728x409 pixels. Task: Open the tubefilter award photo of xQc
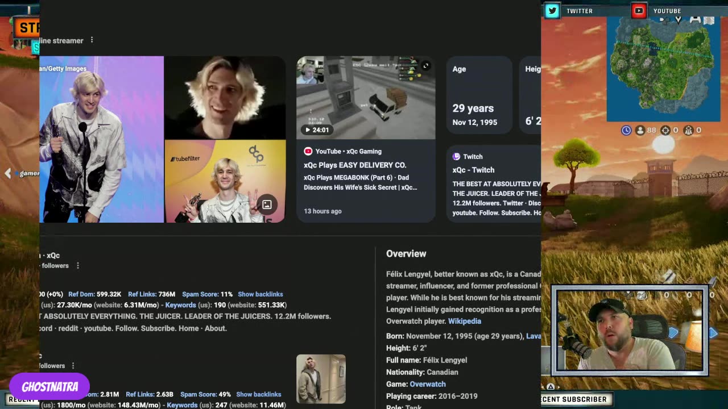[x=225, y=181]
